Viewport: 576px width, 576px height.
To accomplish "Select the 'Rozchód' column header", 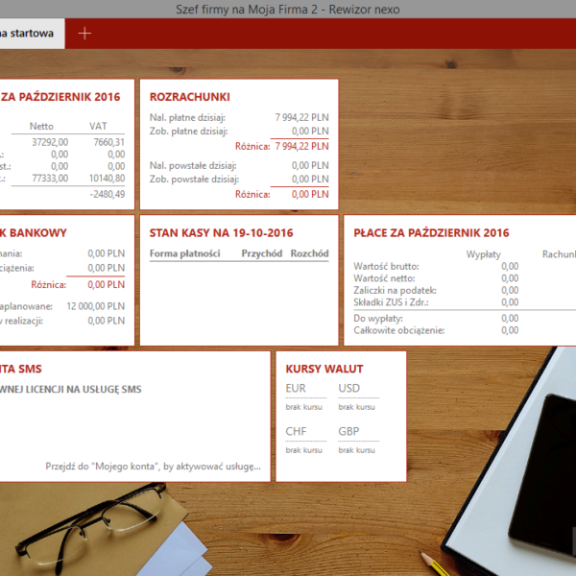I will click(310, 253).
